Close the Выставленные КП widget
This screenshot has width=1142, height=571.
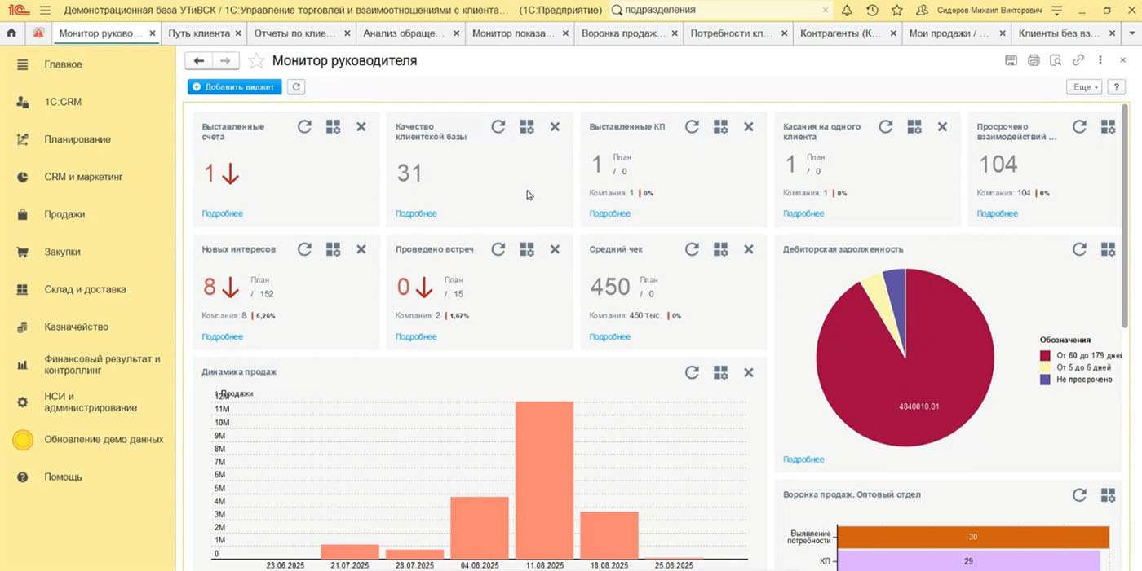[748, 127]
